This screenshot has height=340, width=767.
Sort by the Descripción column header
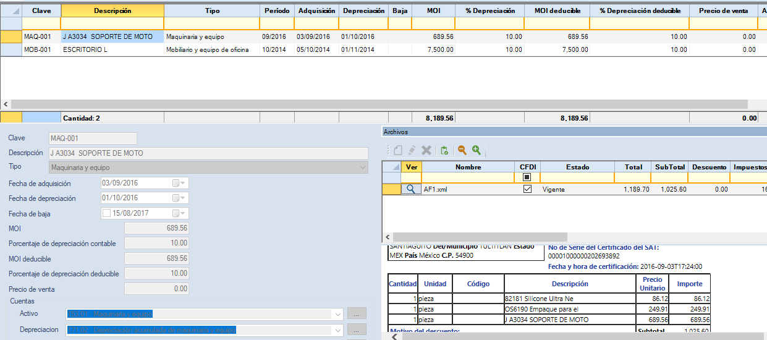[x=112, y=11]
